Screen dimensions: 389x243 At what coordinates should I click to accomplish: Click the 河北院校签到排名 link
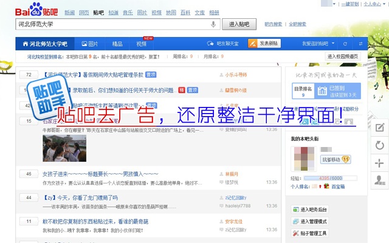coord(44,56)
